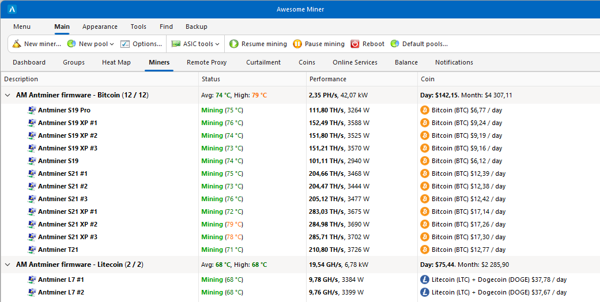Click computer icon for Antminer L7 #2
Screen dimensions: 600x302
[x=32, y=292]
